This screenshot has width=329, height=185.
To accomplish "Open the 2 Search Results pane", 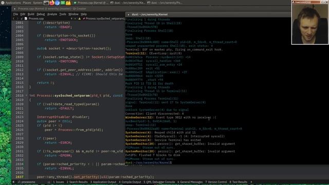I will [x=77, y=182].
